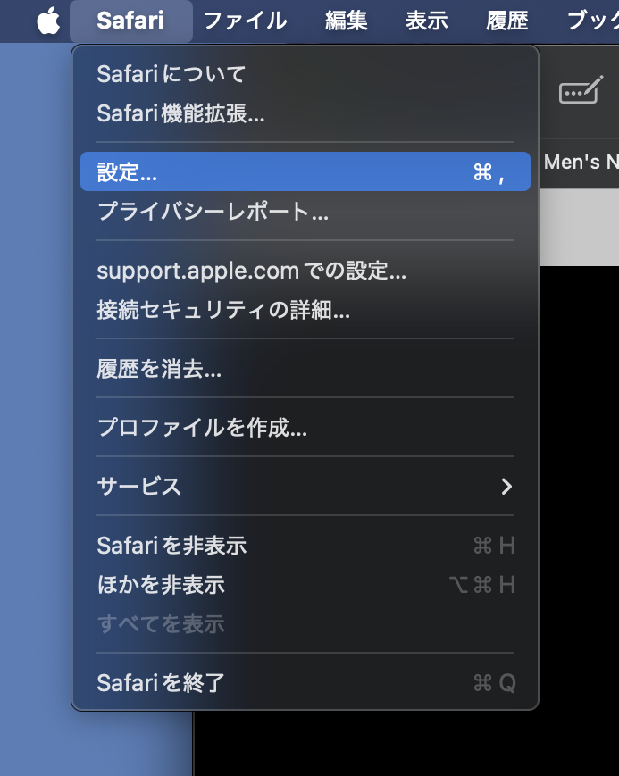This screenshot has height=776, width=619.
Task: Select ほかを非表示 item
Action: pos(305,585)
